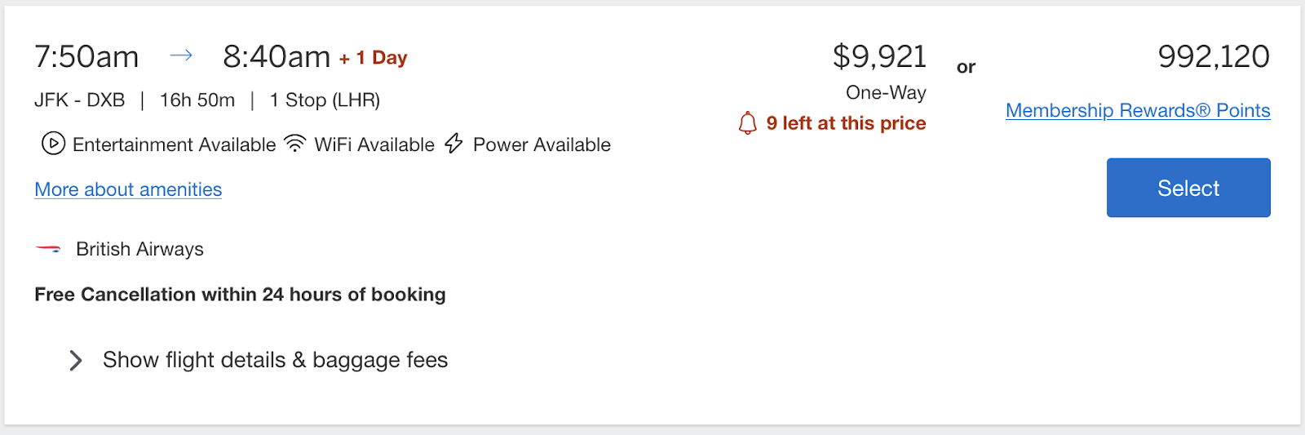Open Membership Rewards Points link
The image size is (1305, 435).
pyautogui.click(x=1138, y=110)
